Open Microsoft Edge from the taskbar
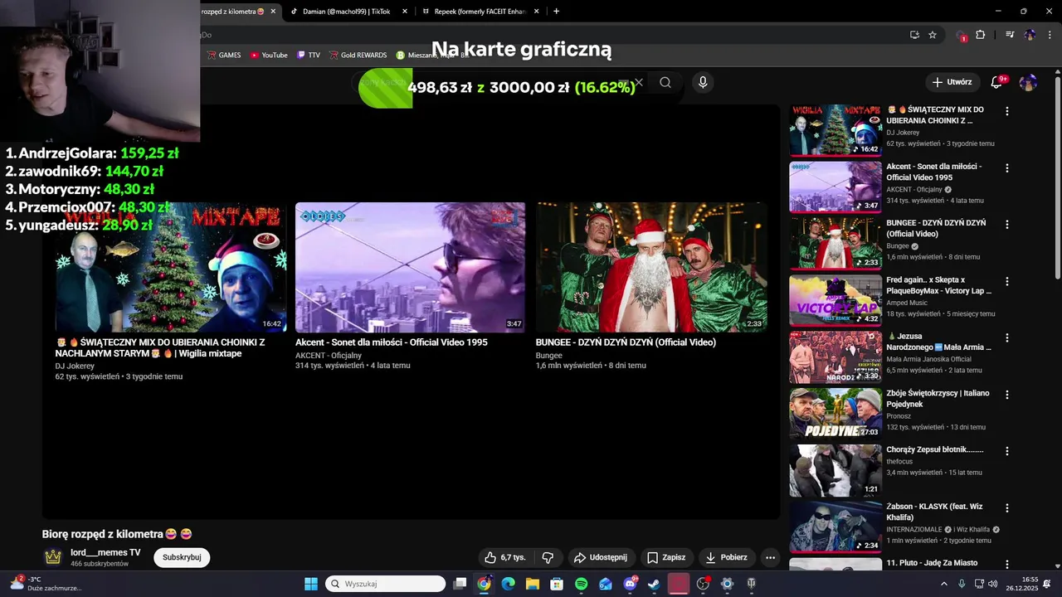 pos(508,584)
